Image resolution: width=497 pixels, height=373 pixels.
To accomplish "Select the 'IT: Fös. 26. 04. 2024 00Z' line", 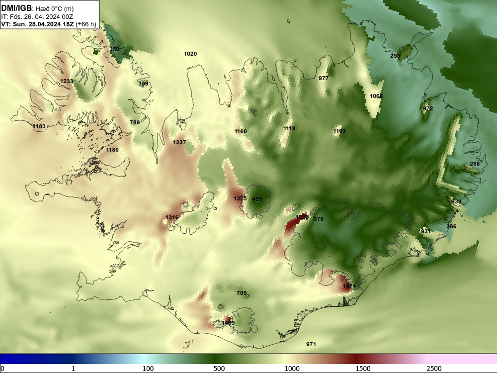I will pos(37,16).
